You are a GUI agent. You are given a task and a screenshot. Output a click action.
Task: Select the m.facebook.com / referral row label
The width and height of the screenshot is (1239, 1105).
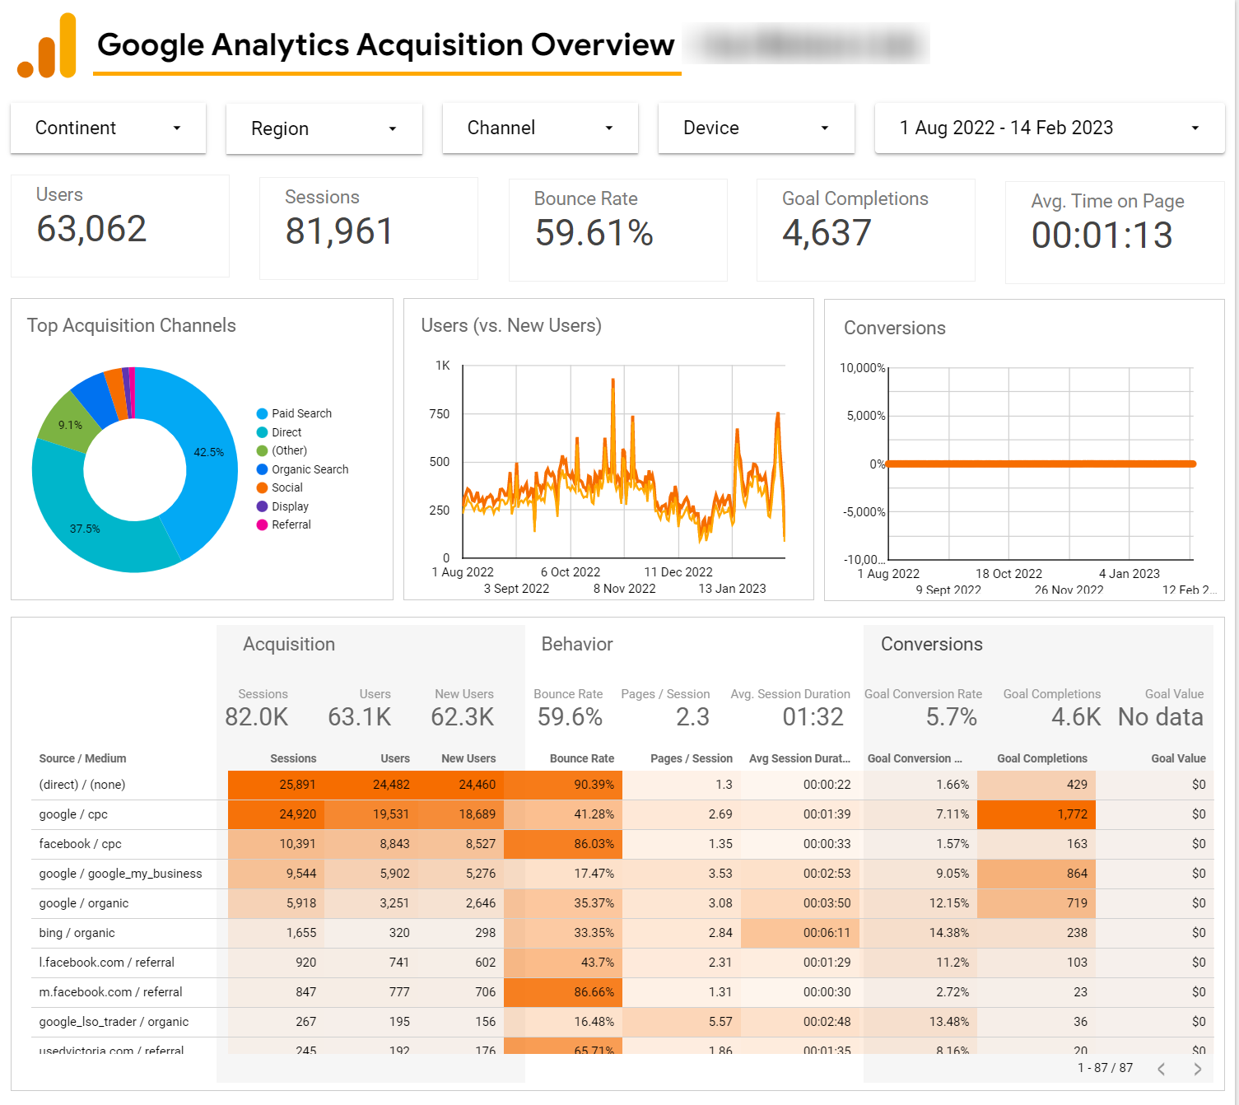(111, 992)
